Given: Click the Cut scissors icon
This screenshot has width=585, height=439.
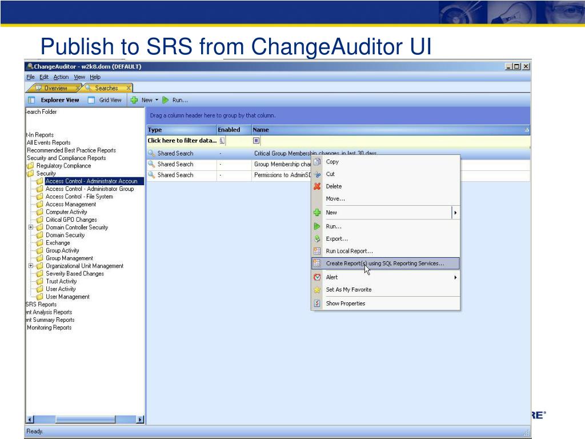Looking at the screenshot, I should coord(317,174).
